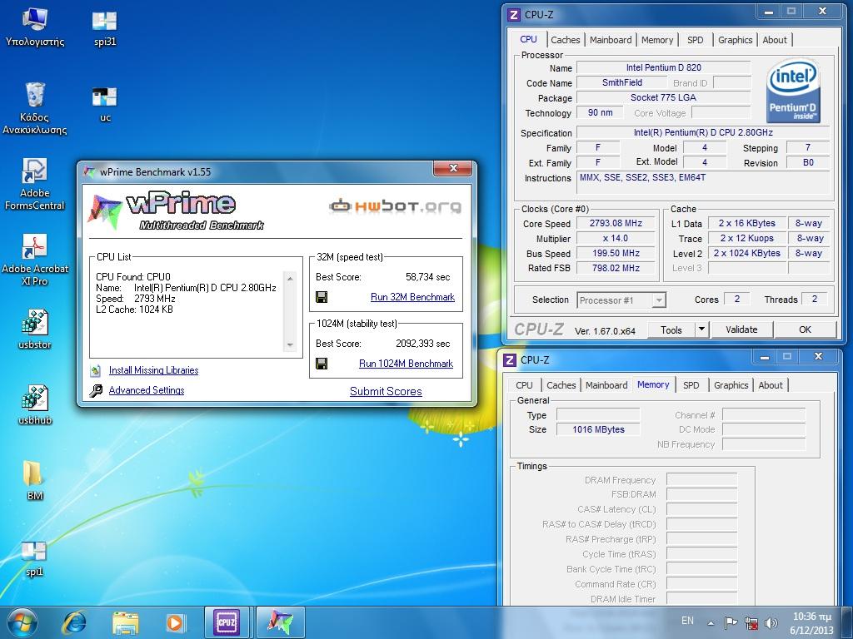The height and width of the screenshot is (639, 853).
Task: Click Submit Scores link
Action: pos(386,391)
